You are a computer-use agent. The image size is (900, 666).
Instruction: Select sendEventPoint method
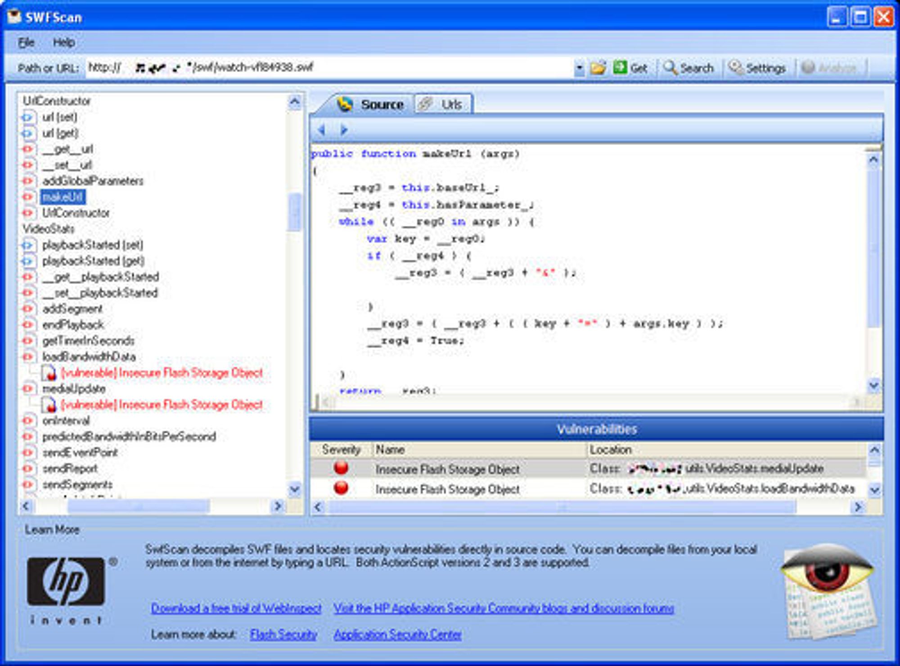[x=80, y=453]
